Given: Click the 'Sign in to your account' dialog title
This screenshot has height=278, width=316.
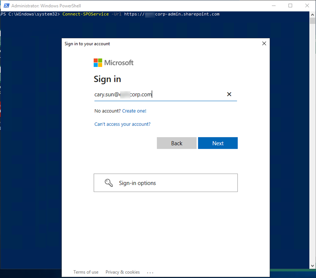Looking at the screenshot, I should tap(87, 44).
